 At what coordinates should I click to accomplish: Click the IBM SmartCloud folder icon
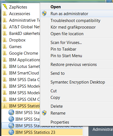click(x=5, y=73)
